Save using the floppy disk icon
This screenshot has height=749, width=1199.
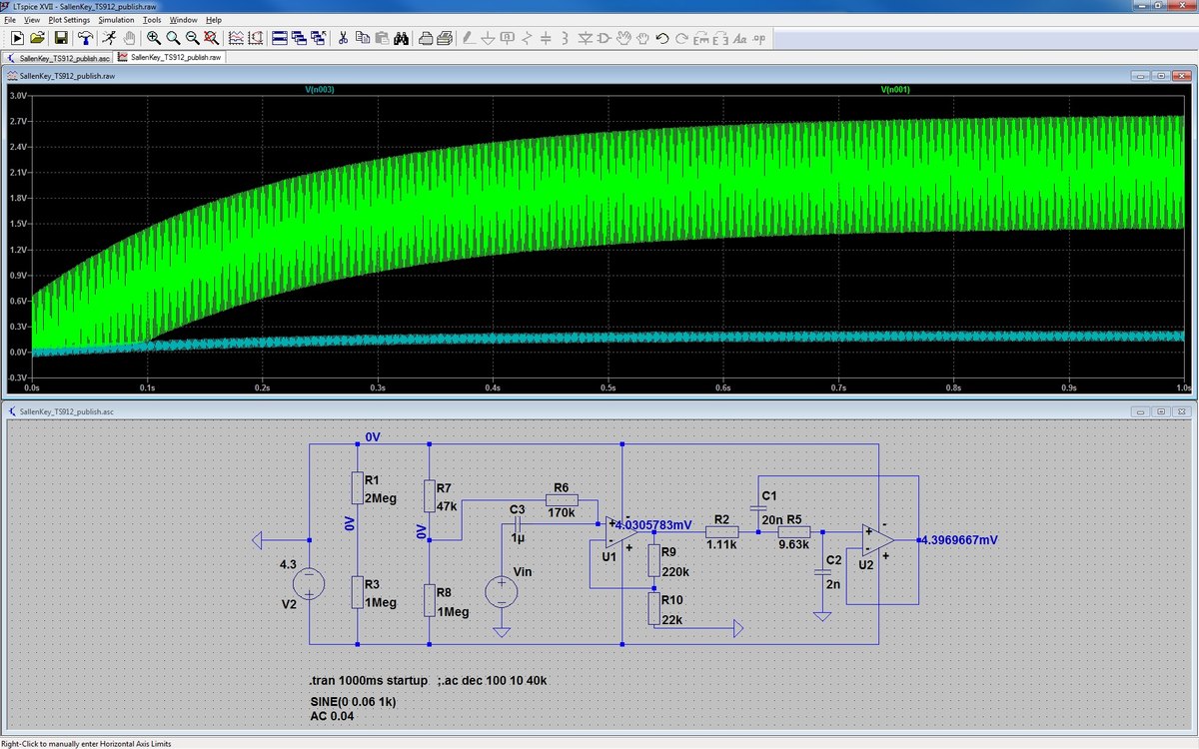point(61,38)
